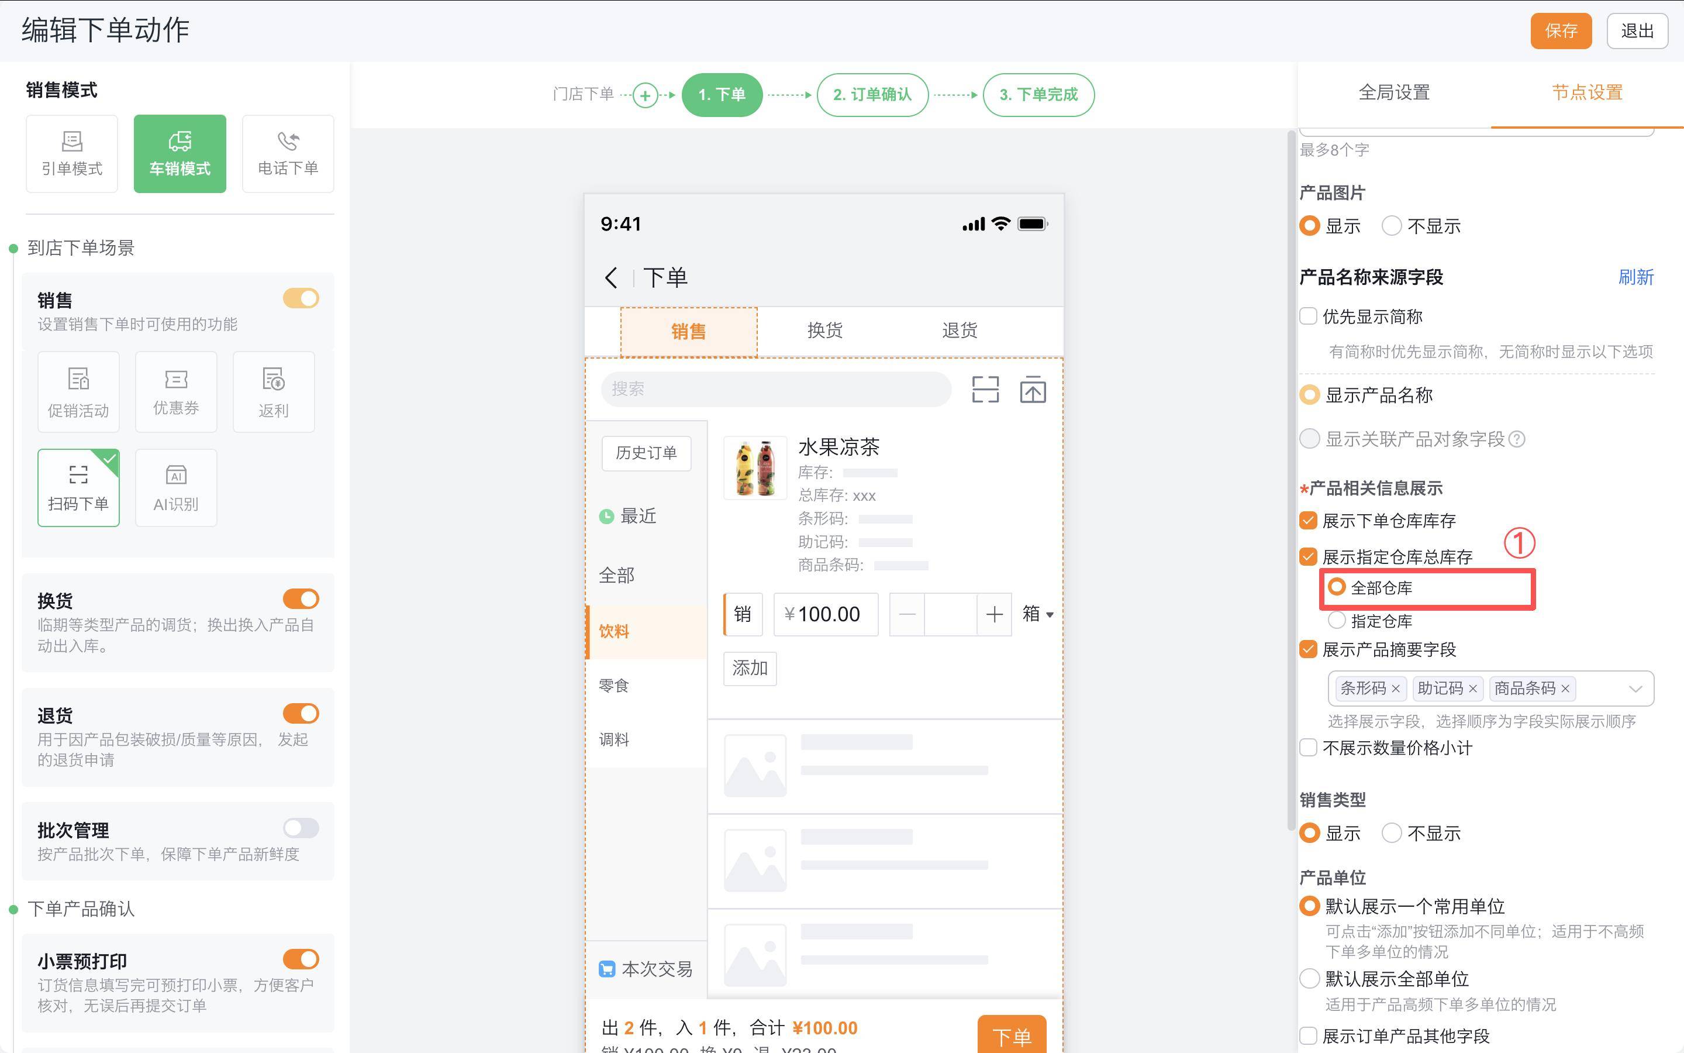The height and width of the screenshot is (1053, 1684).
Task: Open the 2. 订单确认 step node
Action: coord(872,95)
